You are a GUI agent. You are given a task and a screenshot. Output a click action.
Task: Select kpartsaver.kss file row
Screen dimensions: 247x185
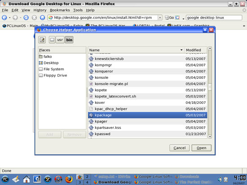click(148, 128)
